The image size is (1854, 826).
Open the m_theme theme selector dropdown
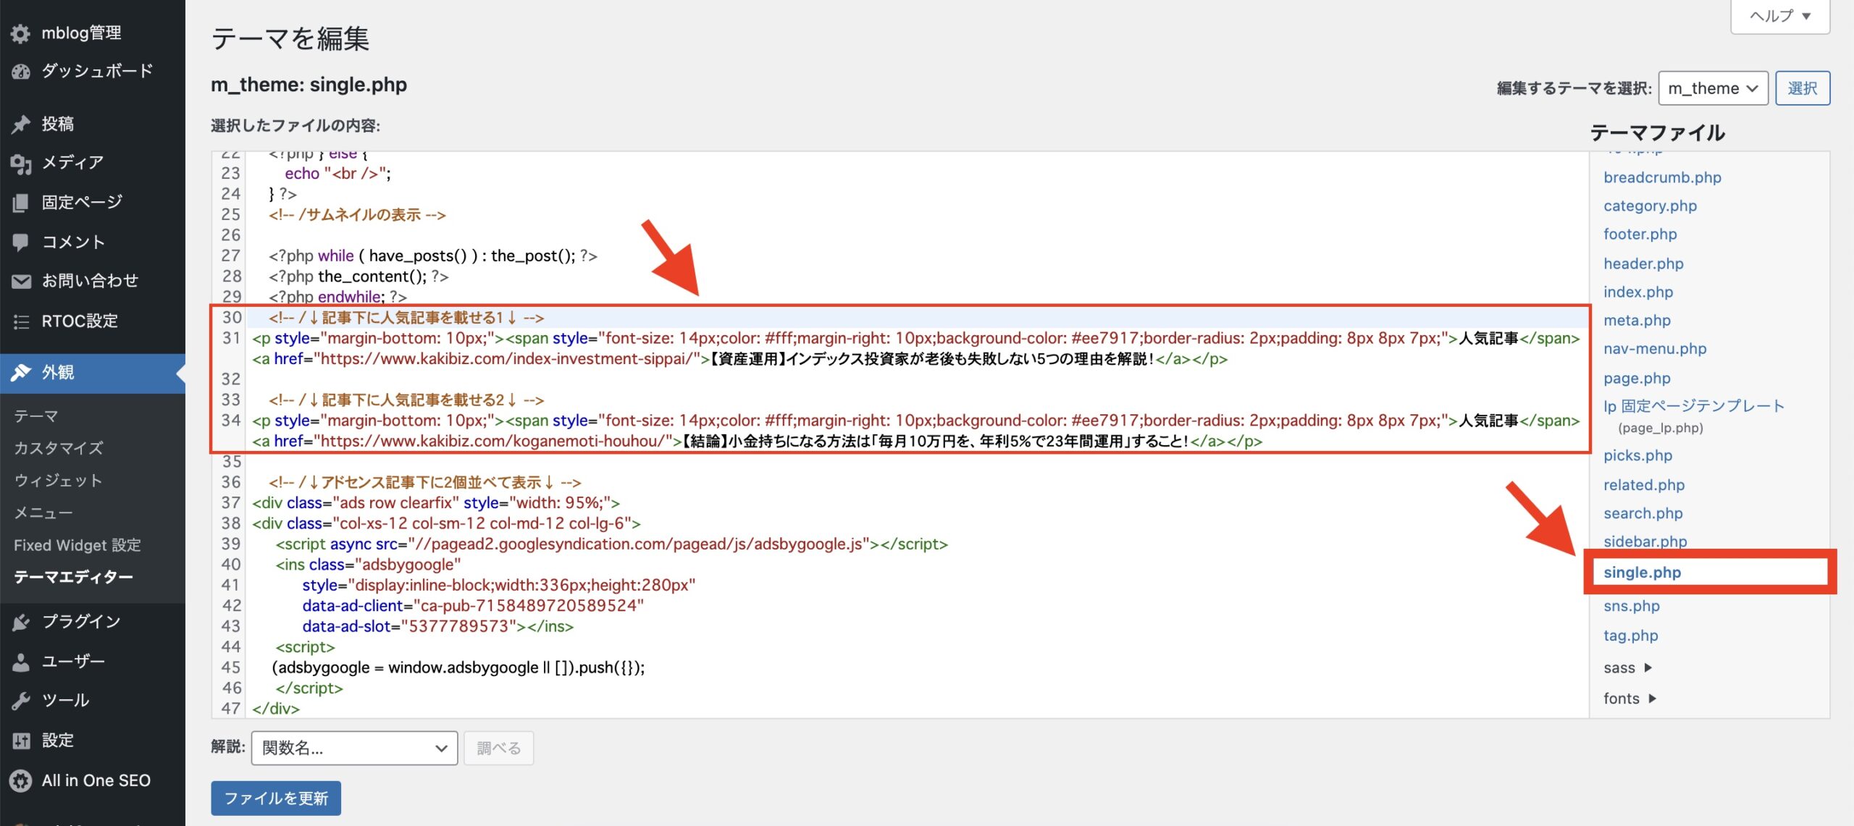[1713, 88]
